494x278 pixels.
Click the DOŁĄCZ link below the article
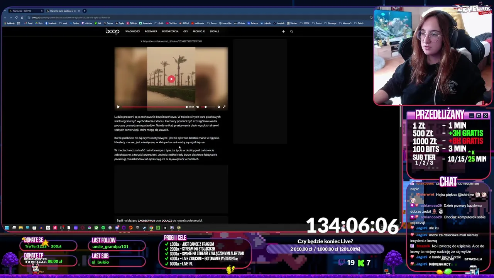167,220
